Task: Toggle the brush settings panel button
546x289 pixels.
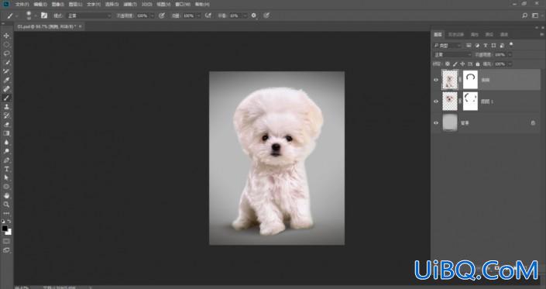Action: [x=44, y=15]
